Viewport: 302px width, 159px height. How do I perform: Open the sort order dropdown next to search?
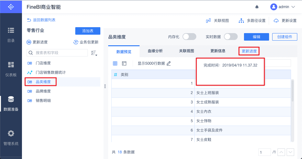point(94,53)
